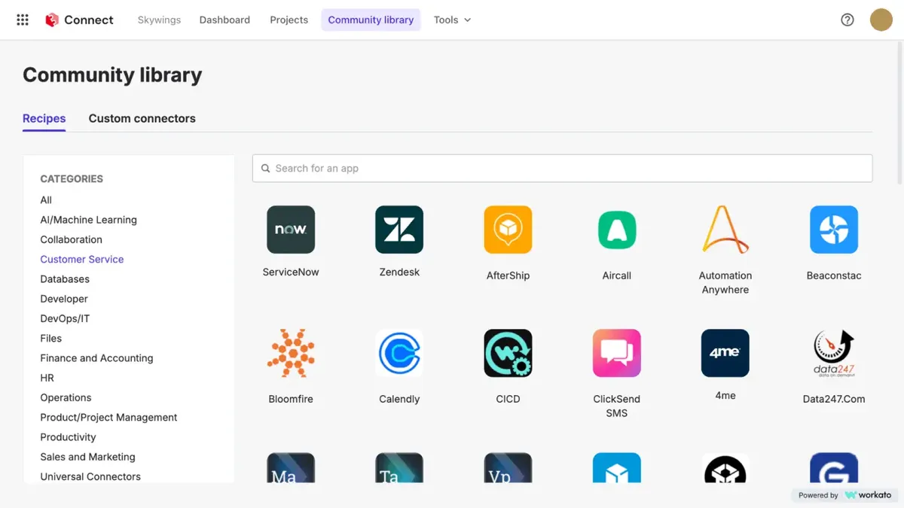Select the Zendesk app icon
This screenshot has width=904, height=508.
(399, 230)
